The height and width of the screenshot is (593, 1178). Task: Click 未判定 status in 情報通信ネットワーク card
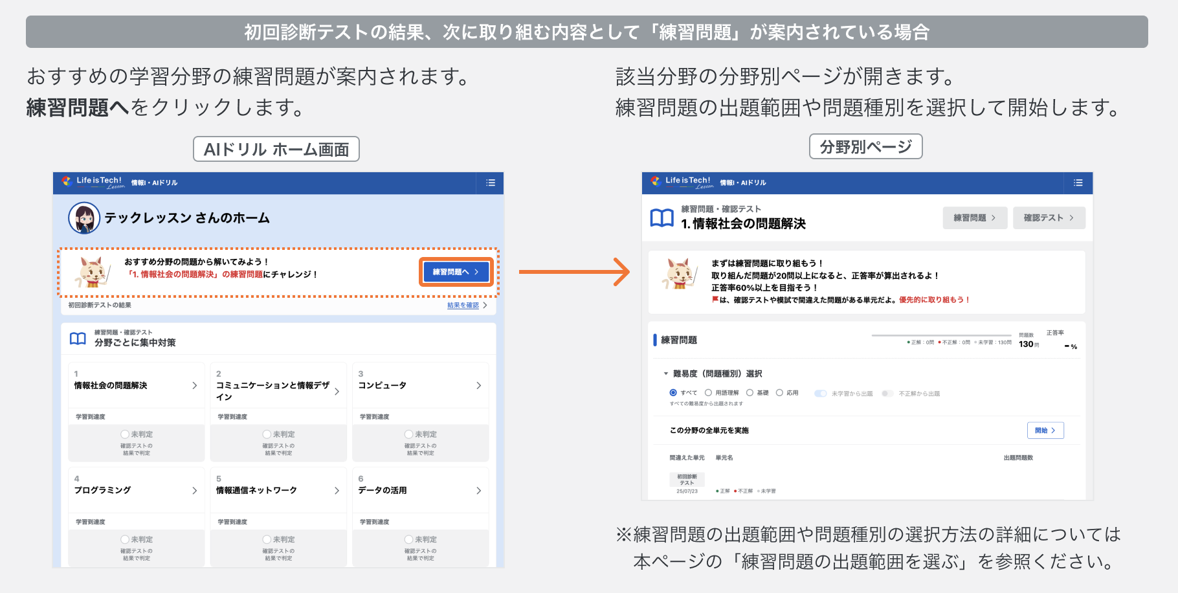278,539
